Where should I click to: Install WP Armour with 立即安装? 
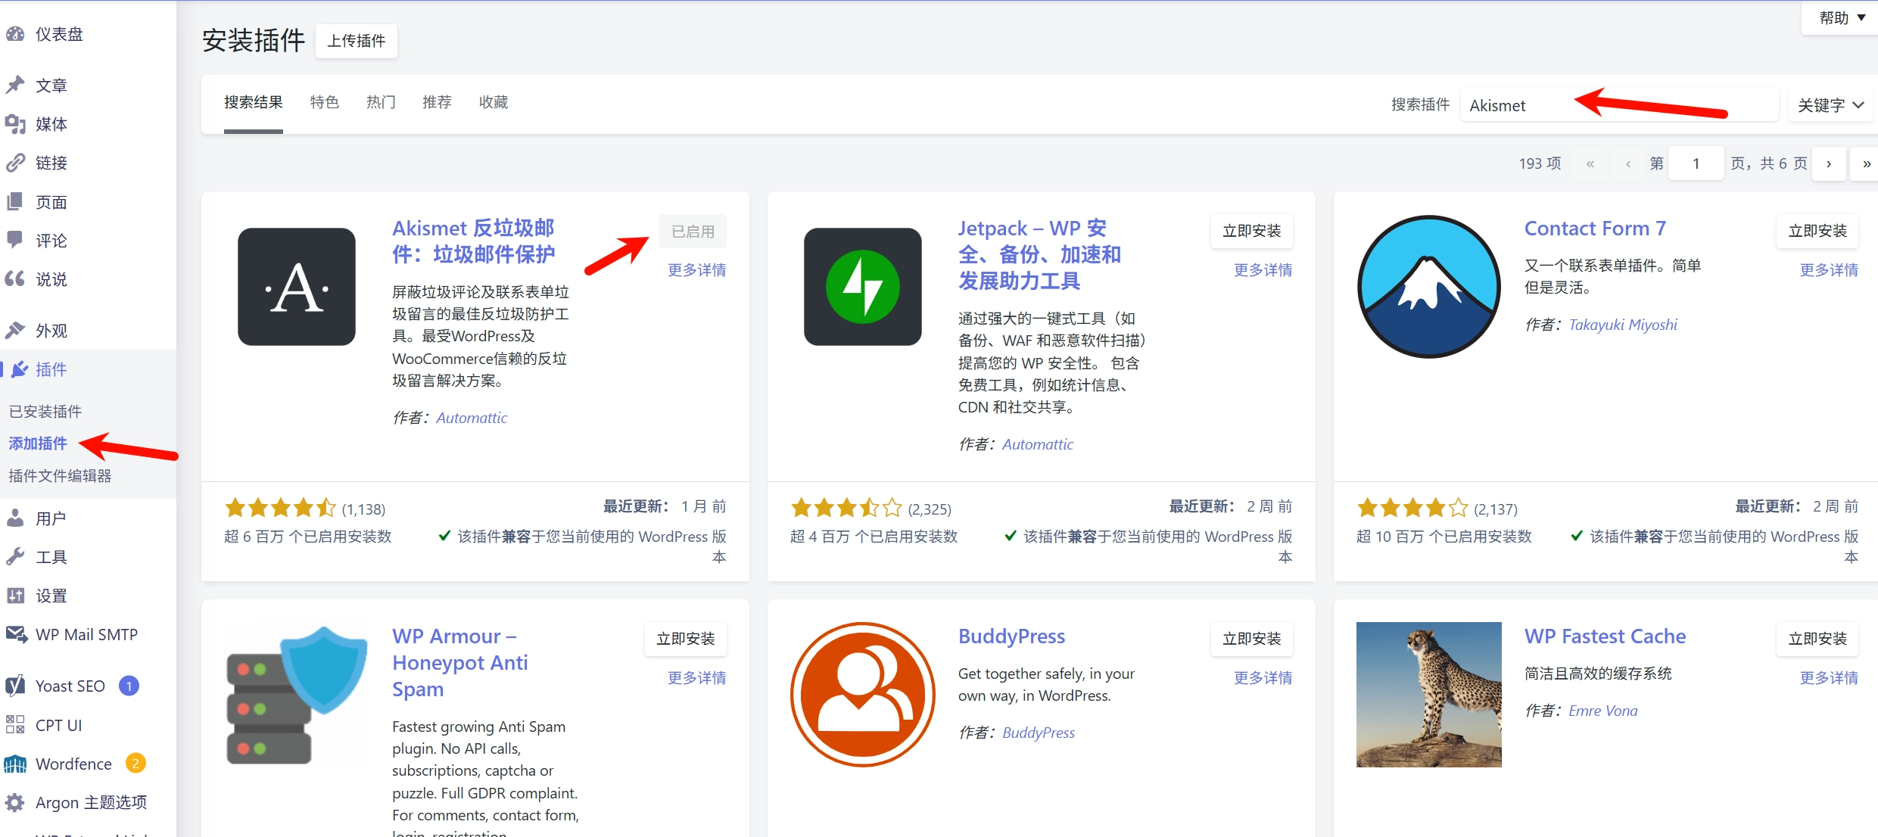[x=686, y=639]
